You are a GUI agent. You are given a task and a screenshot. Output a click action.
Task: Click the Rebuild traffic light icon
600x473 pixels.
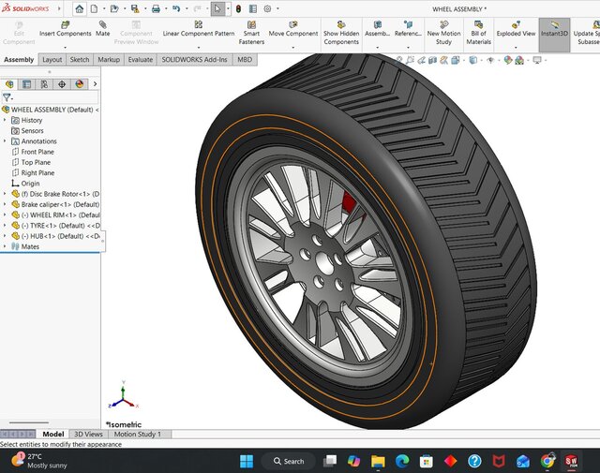pyautogui.click(x=238, y=8)
